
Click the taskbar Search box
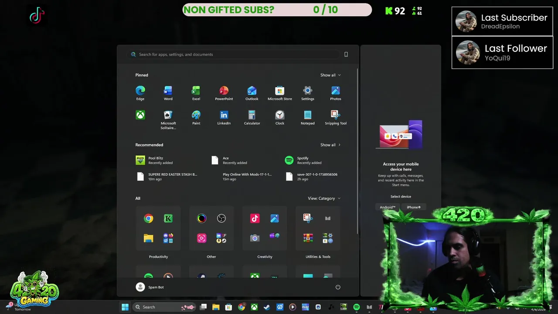[165, 307]
